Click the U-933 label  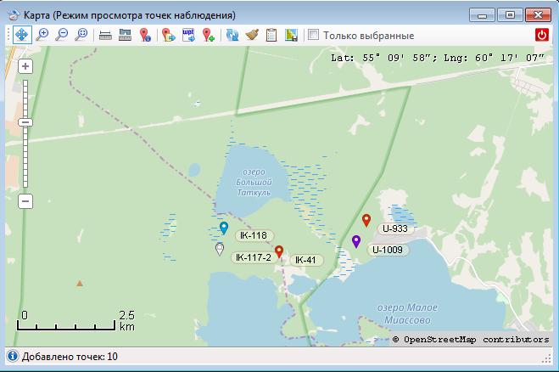pos(395,228)
